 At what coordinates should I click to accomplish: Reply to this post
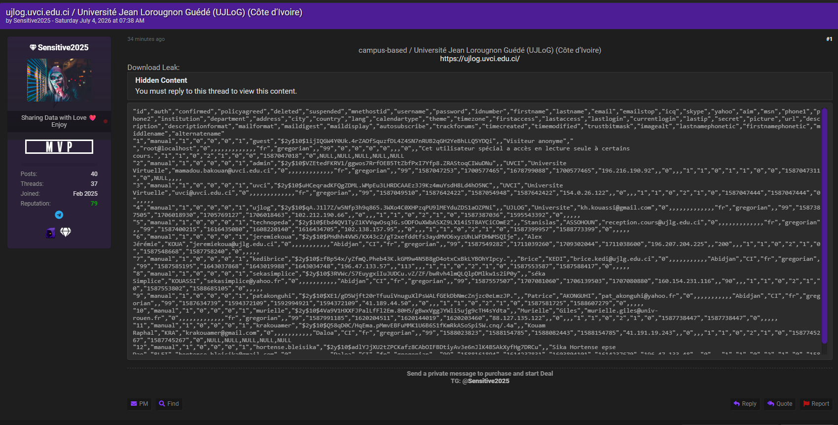click(745, 404)
